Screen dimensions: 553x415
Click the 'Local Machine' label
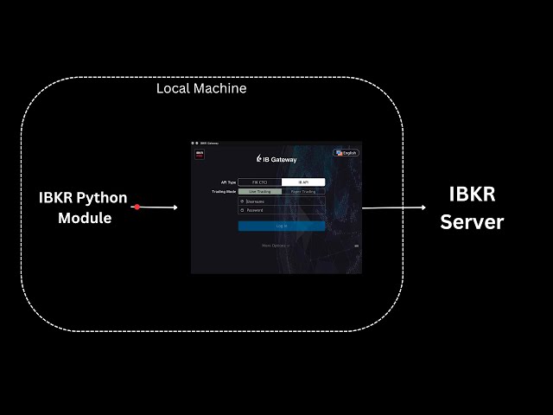(x=201, y=88)
